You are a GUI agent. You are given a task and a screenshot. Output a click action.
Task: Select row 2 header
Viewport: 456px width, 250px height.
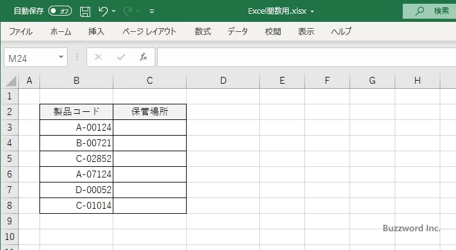click(9, 112)
